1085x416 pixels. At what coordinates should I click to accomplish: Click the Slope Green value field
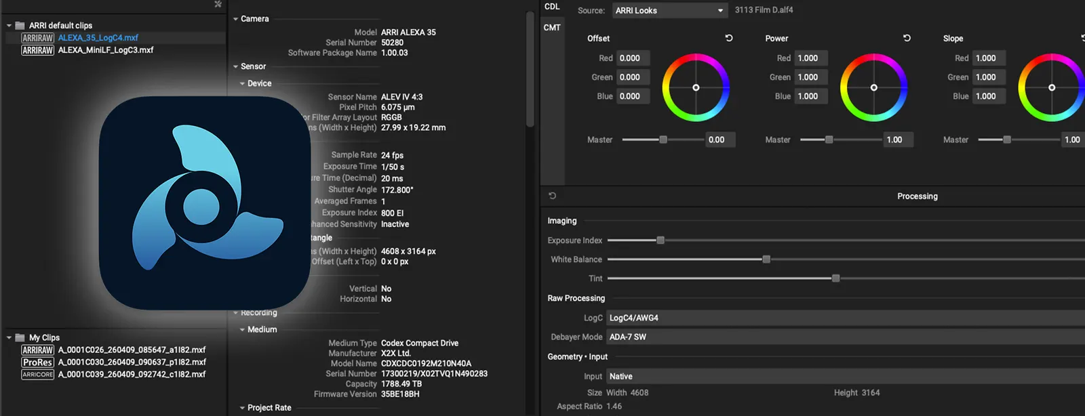click(989, 77)
